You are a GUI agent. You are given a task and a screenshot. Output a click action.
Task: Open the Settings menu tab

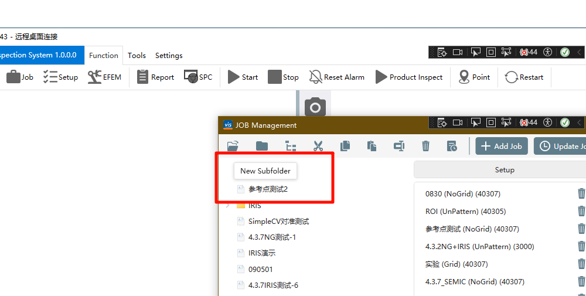point(169,55)
